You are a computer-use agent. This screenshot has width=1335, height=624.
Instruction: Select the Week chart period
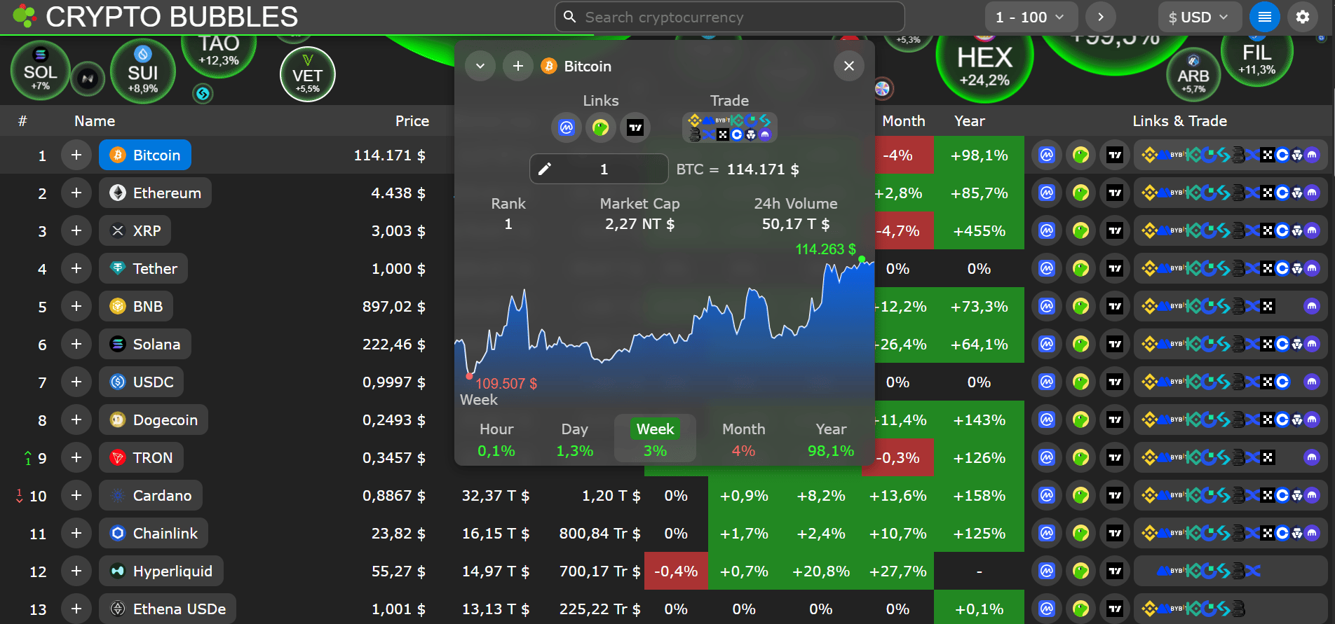point(655,439)
